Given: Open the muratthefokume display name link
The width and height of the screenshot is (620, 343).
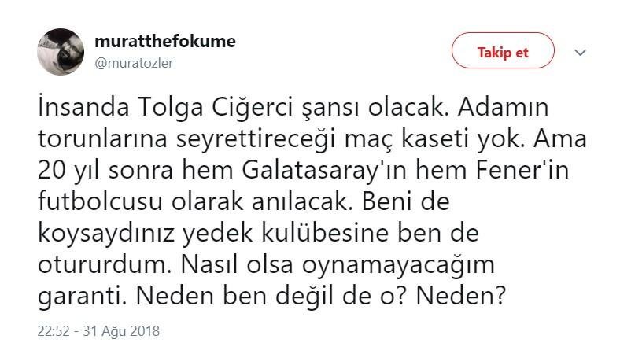Looking at the screenshot, I should [x=164, y=42].
